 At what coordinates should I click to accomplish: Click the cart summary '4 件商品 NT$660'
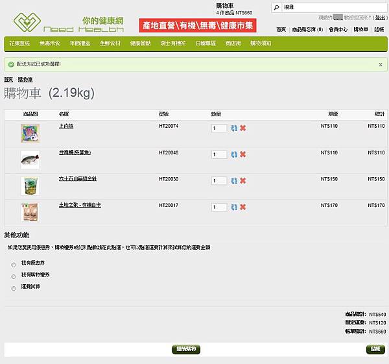pos(234,13)
